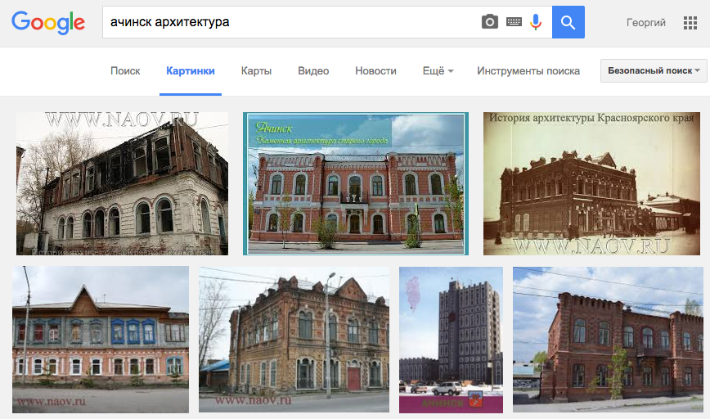
Task: Click Инструменты поиска button
Action: coord(528,71)
